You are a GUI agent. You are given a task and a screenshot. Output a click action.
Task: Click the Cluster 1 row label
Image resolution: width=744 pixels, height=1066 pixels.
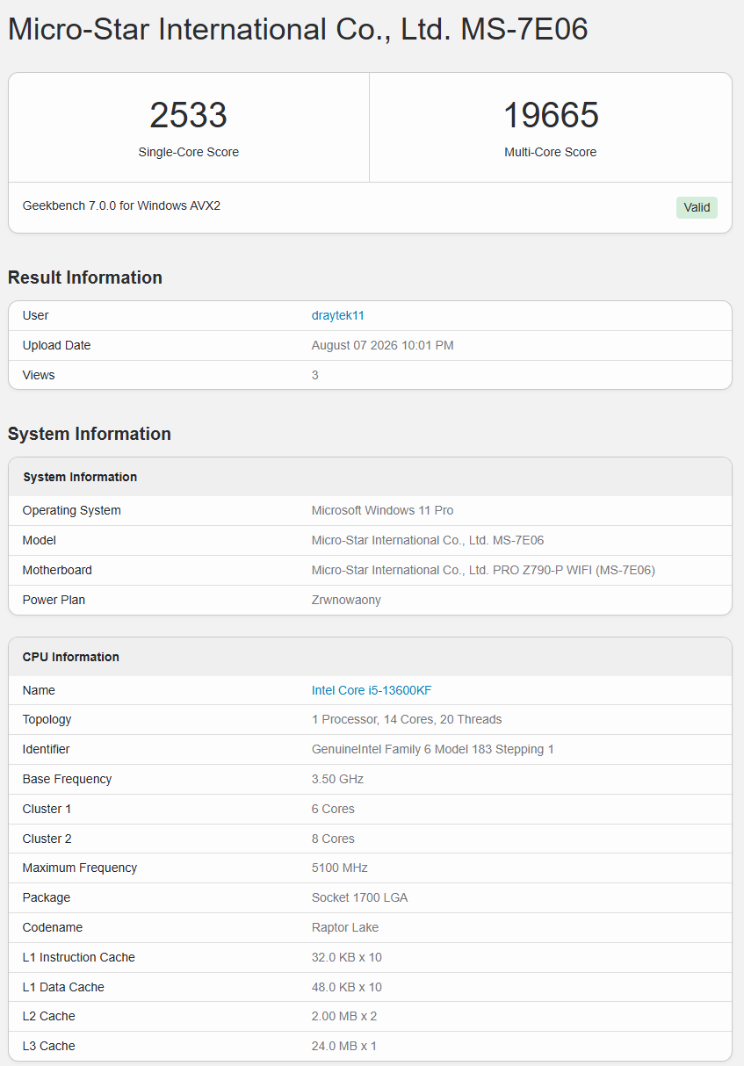47,809
